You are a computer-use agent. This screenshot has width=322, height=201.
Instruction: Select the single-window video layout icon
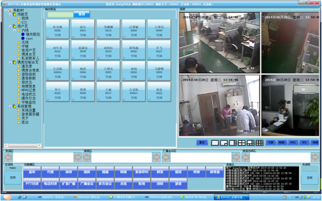(215, 143)
